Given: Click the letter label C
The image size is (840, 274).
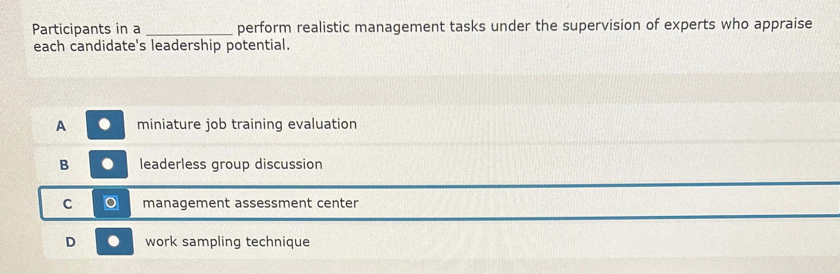Looking at the screenshot, I should click(67, 205).
